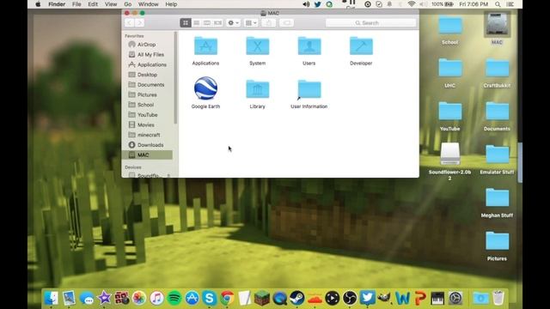This screenshot has width=550, height=309.
Task: Open the Edit menu
Action: (93, 4)
